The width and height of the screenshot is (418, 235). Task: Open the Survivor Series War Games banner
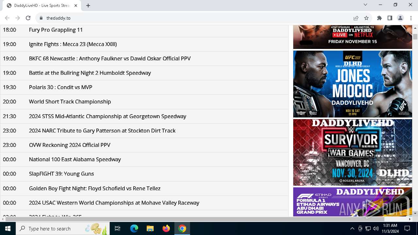tap(353, 152)
